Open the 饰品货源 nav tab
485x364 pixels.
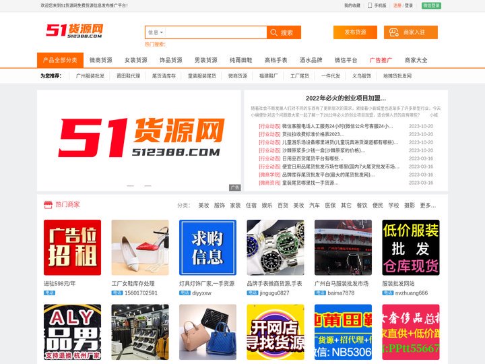(170, 60)
